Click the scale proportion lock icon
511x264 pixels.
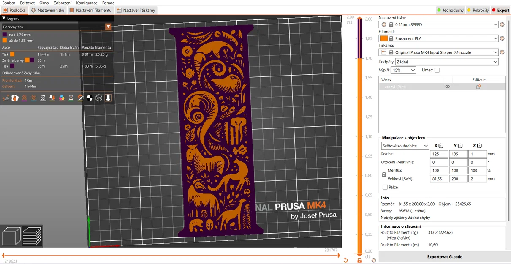(384, 174)
